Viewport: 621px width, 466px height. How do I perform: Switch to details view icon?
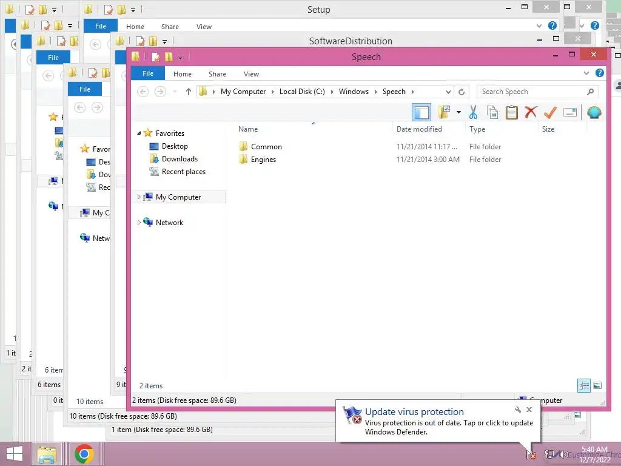(584, 385)
